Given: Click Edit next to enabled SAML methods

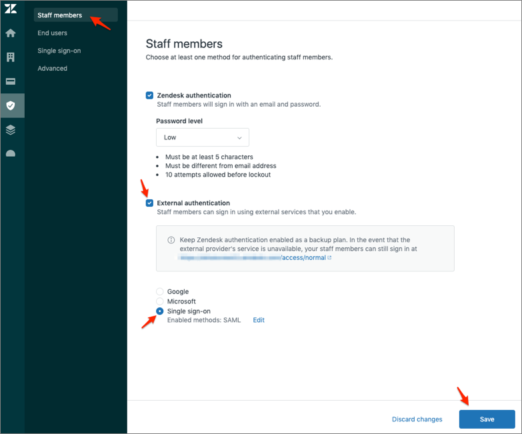Looking at the screenshot, I should (259, 320).
